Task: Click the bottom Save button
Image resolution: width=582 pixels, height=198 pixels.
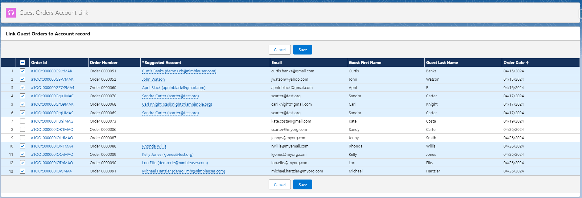Action: tap(302, 184)
